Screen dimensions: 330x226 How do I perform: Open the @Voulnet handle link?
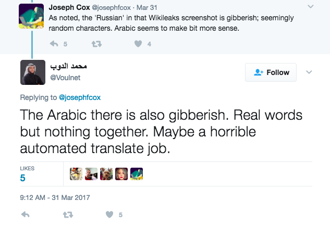[64, 78]
